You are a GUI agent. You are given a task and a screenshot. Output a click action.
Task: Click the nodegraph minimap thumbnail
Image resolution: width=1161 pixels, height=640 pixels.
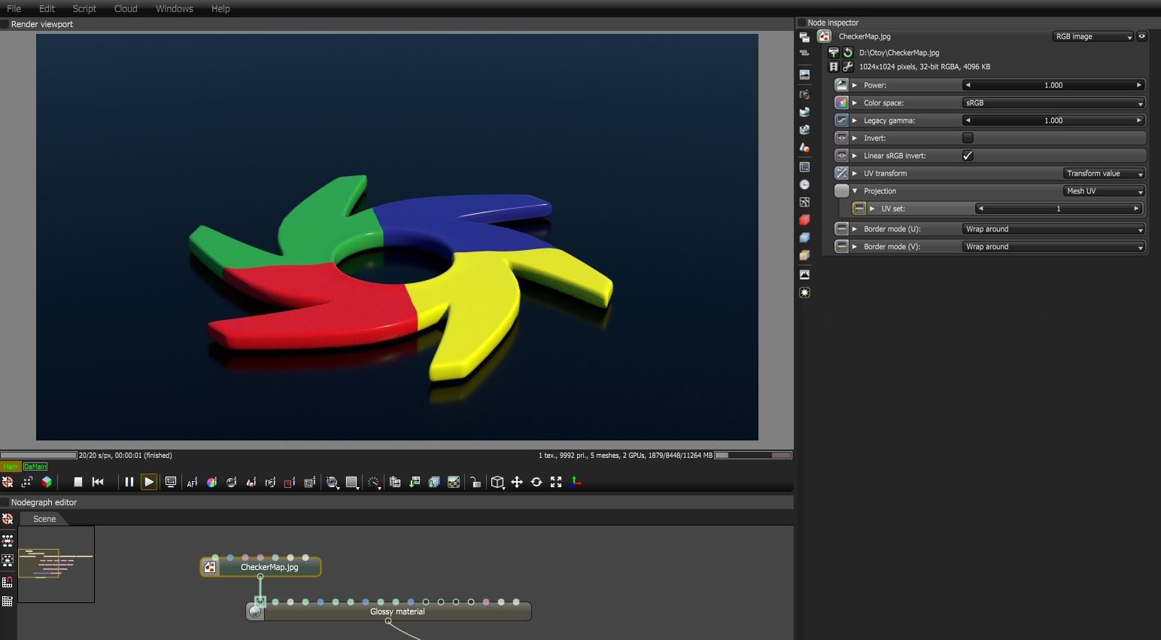click(x=56, y=564)
